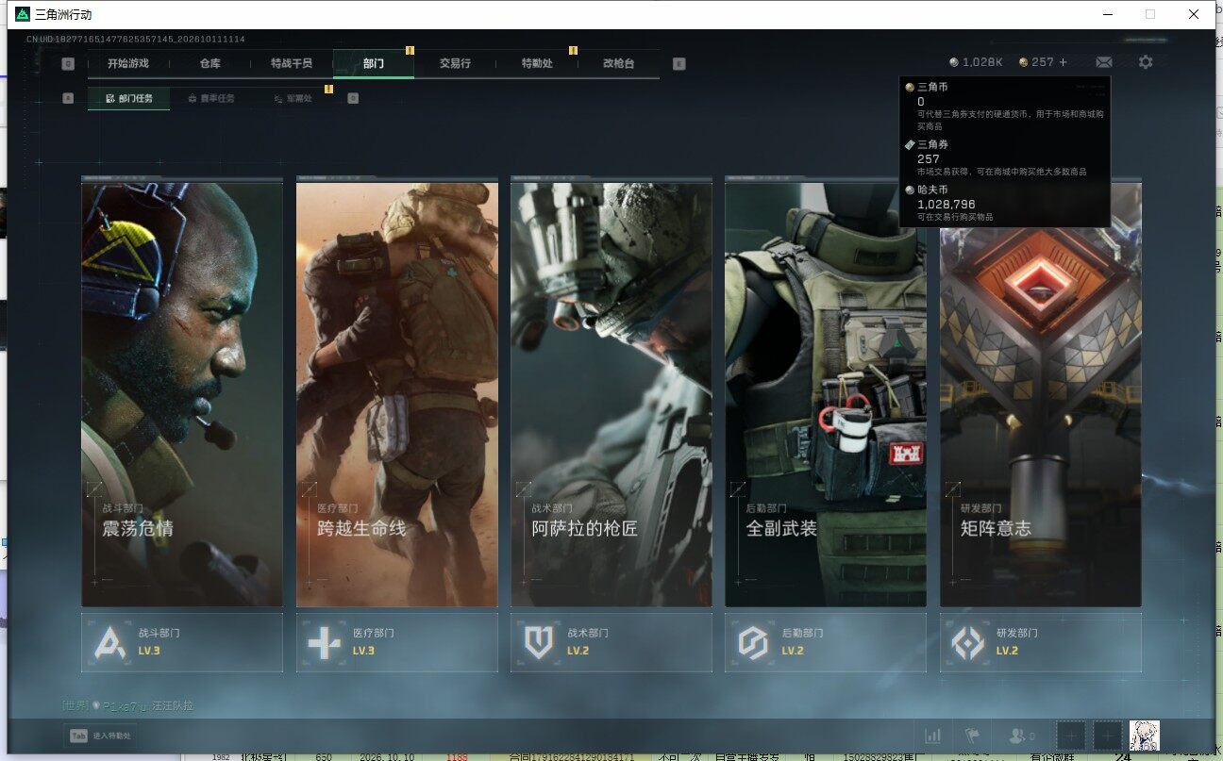Select the 部门 tab
This screenshot has height=761, width=1223.
coord(374,64)
